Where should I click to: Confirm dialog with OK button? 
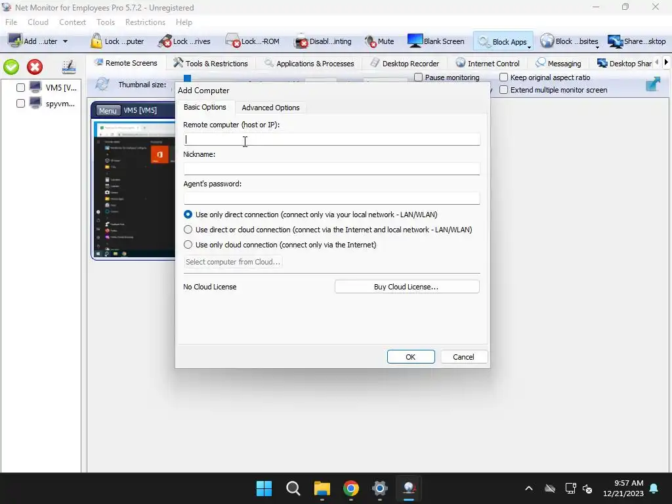click(411, 357)
